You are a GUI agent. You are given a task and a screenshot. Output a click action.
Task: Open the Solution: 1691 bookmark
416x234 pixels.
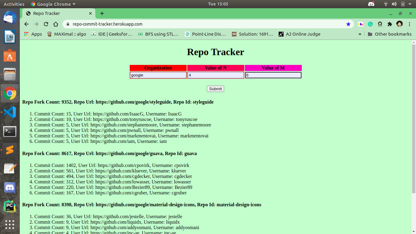point(252,34)
